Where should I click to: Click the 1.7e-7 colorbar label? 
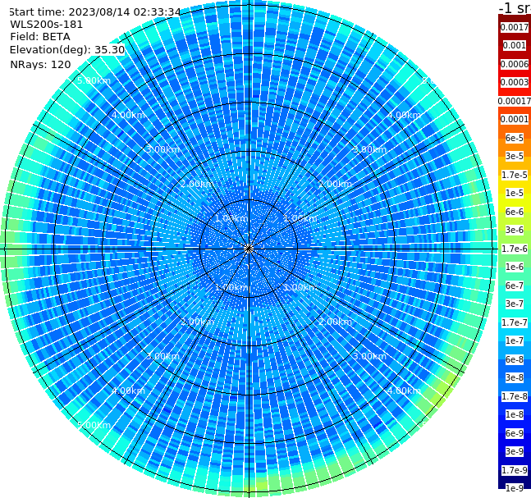tap(515, 322)
